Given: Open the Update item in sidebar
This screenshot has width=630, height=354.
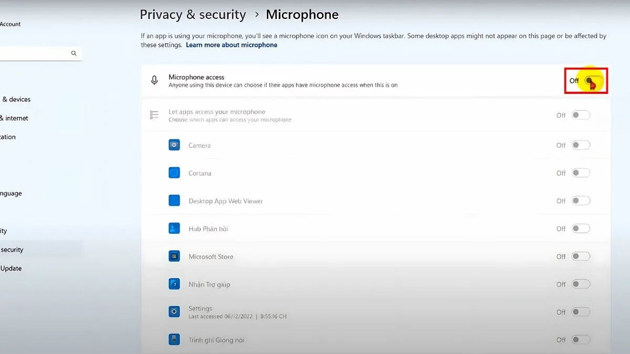Looking at the screenshot, I should pyautogui.click(x=11, y=269).
